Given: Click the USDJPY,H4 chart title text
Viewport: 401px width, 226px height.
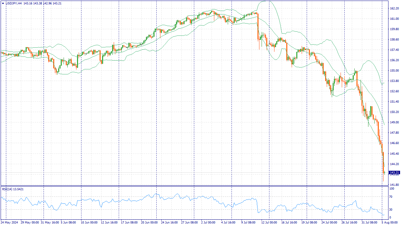Looking at the screenshot, I should point(13,3).
